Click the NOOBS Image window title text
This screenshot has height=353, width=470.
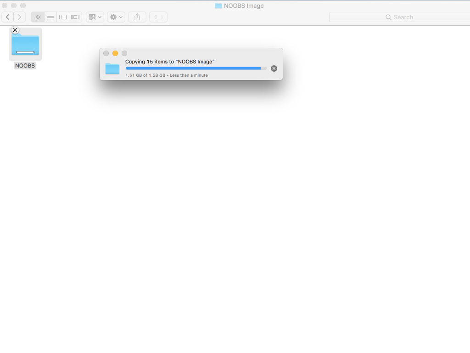(244, 6)
